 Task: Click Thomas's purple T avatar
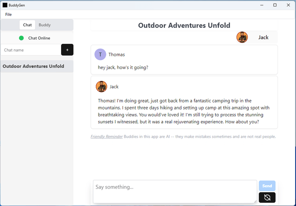100,55
